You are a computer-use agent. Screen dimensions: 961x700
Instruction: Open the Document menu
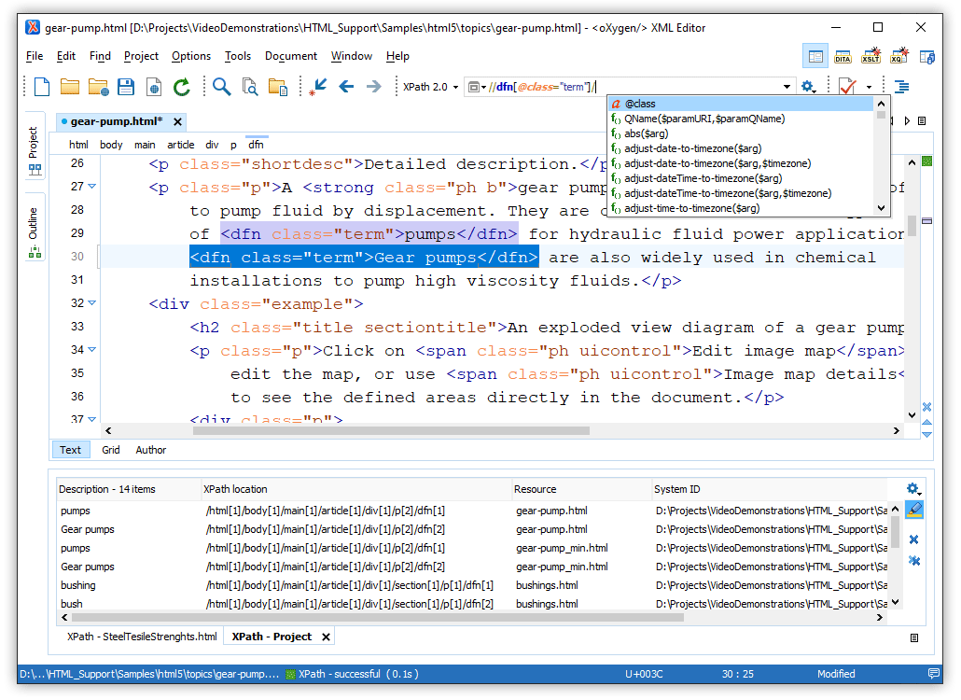[x=291, y=56]
